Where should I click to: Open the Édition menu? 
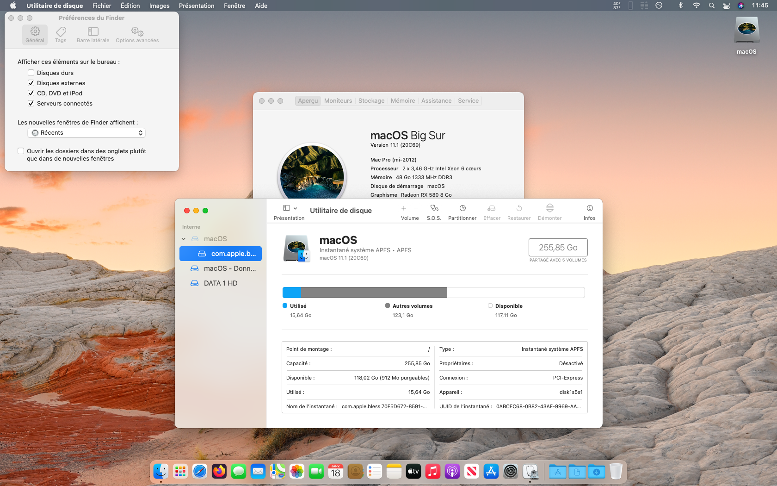coord(130,6)
